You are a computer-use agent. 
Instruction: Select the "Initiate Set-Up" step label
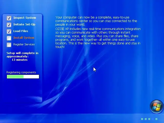pyautogui.click(x=24, y=25)
